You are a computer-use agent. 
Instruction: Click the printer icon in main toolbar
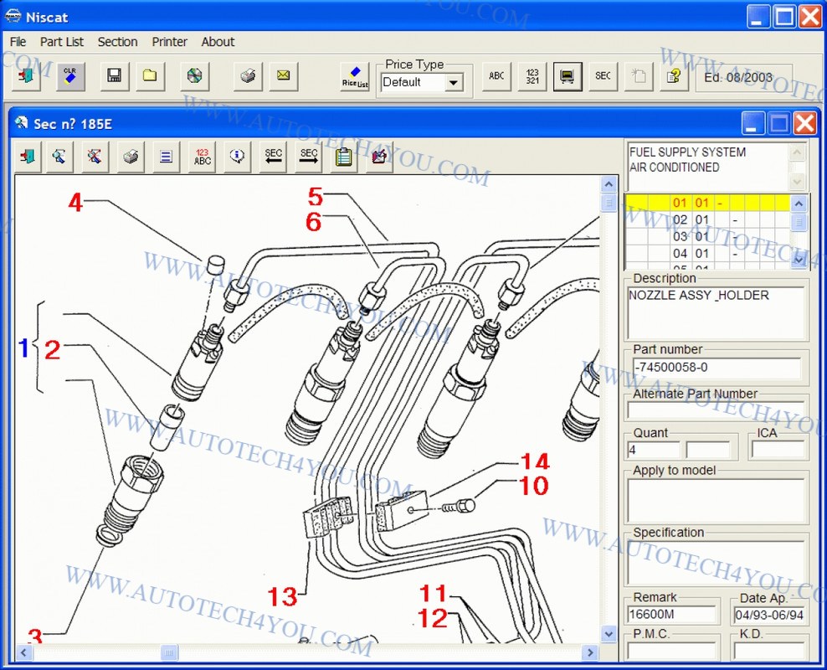pos(247,76)
